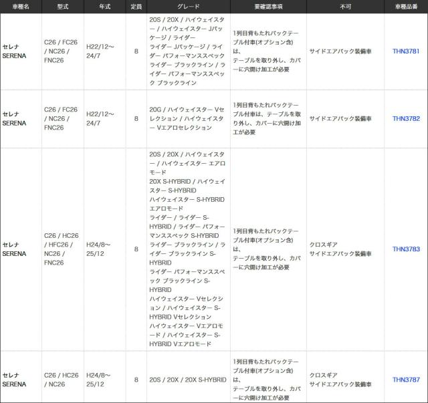Select model codes C26 / FC26 in THN3782 row

tap(61, 119)
